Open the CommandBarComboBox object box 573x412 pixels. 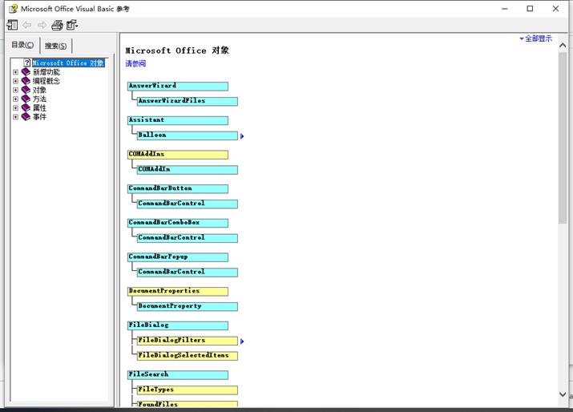click(x=178, y=223)
